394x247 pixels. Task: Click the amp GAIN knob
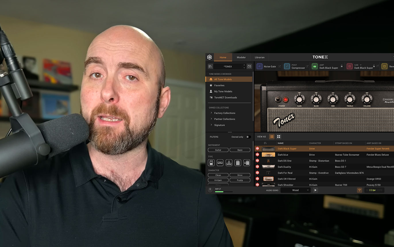299,99
